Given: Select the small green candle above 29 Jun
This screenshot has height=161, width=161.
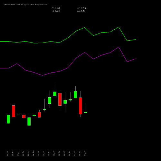Looking at the screenshot, I should 44,109.
